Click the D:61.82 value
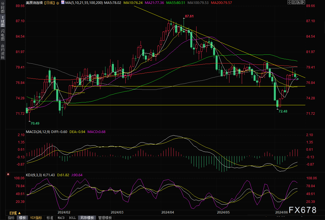Viewport: 325px width, 220px height. point(63,175)
